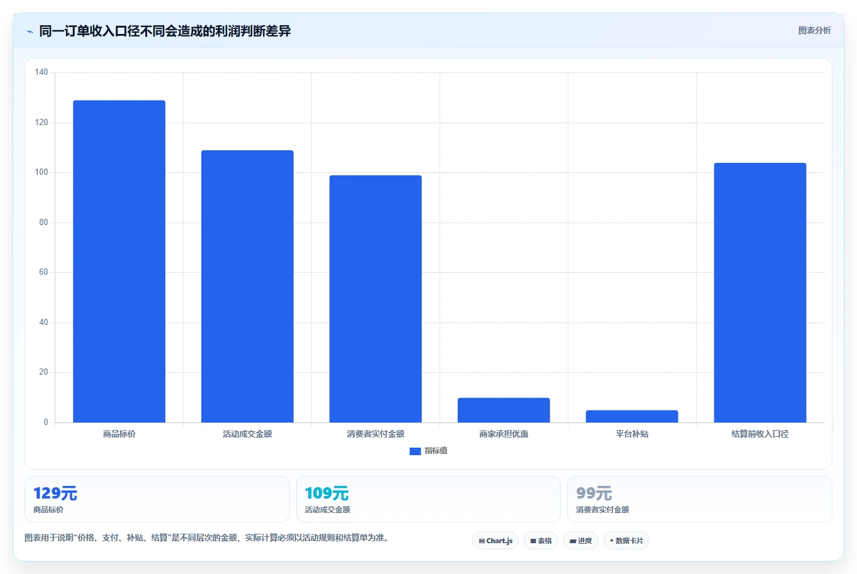Click the 99元 消费者实付金额 card

[700, 499]
